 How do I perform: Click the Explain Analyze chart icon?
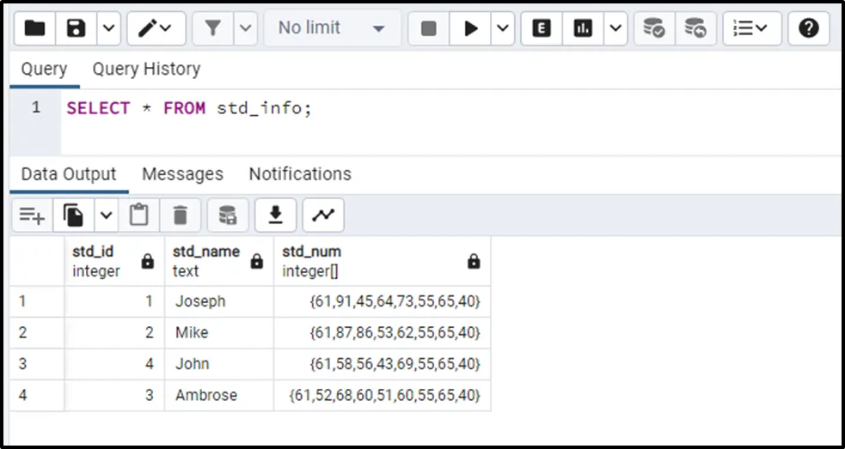click(584, 28)
